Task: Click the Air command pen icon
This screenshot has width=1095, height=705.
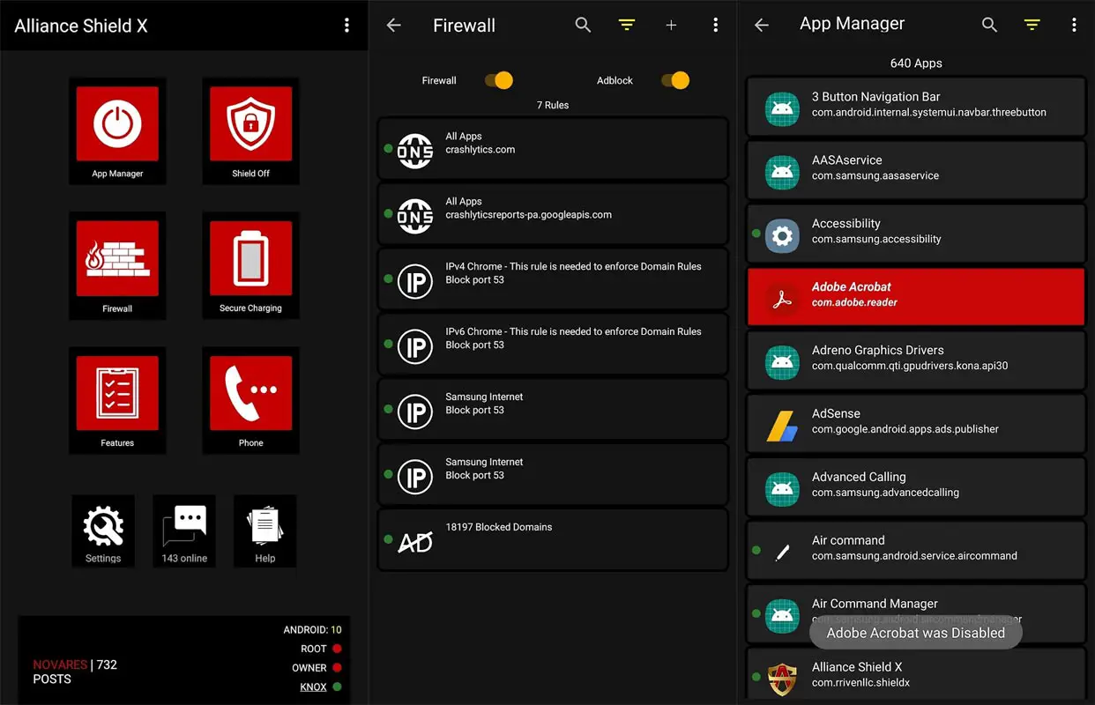Action: (782, 553)
